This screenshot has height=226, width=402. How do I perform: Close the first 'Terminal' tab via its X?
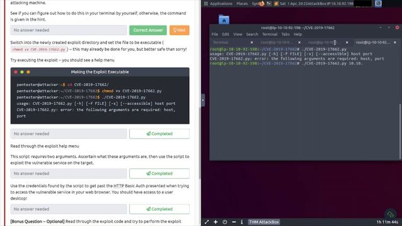click(251, 42)
